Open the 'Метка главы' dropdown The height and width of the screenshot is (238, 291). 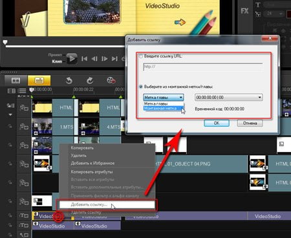164,98
